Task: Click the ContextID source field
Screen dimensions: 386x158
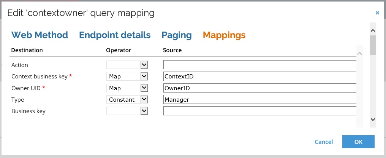Action: click(260, 76)
